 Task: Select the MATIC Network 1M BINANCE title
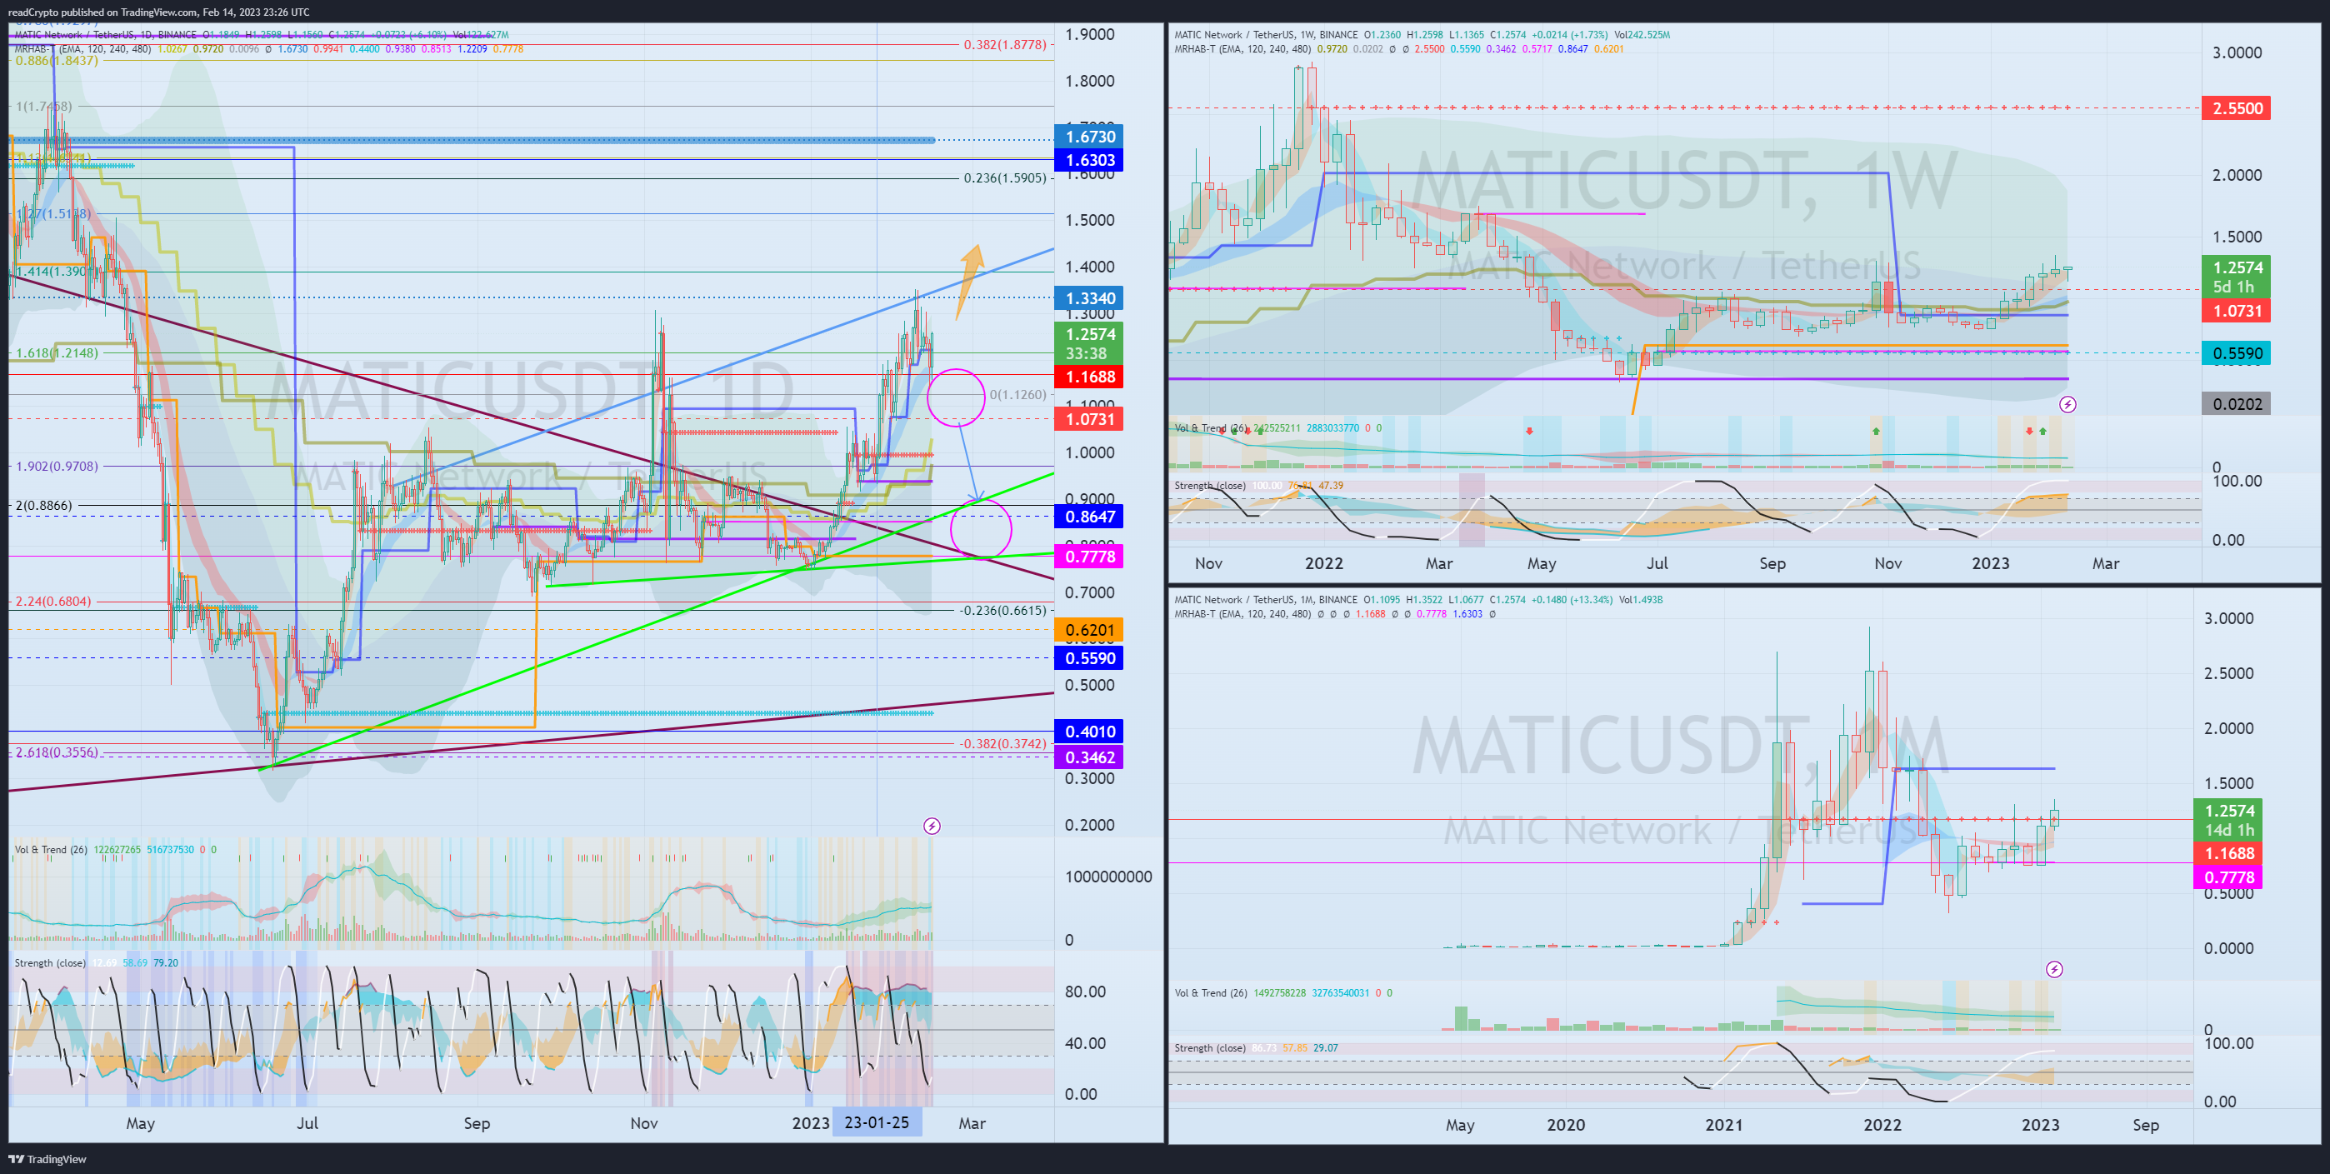pos(1265,600)
